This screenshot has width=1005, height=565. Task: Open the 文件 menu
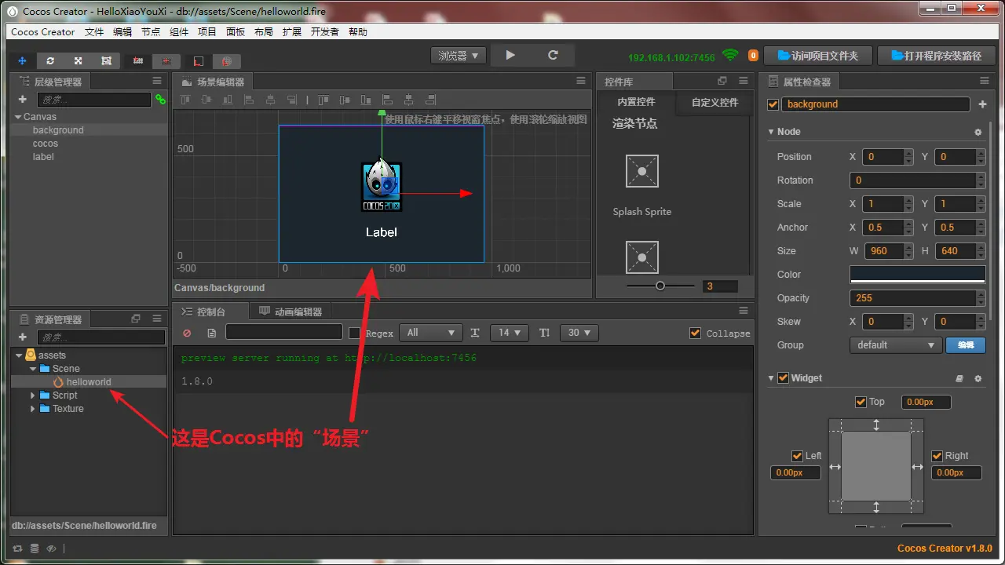94,32
